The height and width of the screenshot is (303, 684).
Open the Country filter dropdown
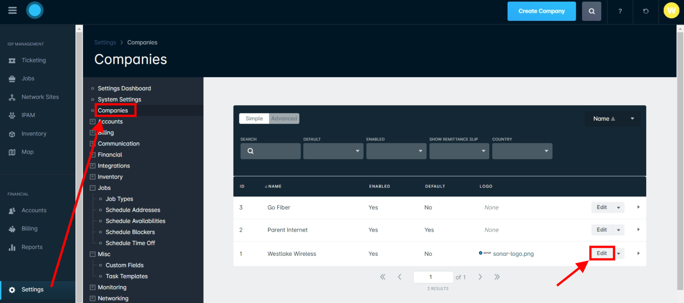click(x=522, y=151)
